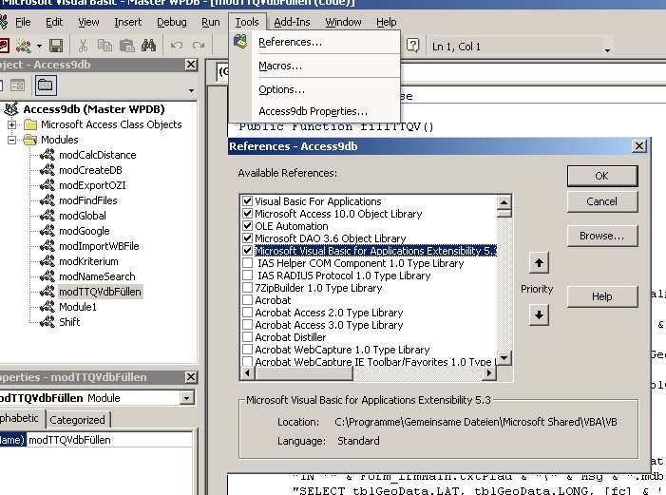Click the references list vertical scrollbar thumb
The height and width of the screenshot is (495, 666).
[504, 213]
